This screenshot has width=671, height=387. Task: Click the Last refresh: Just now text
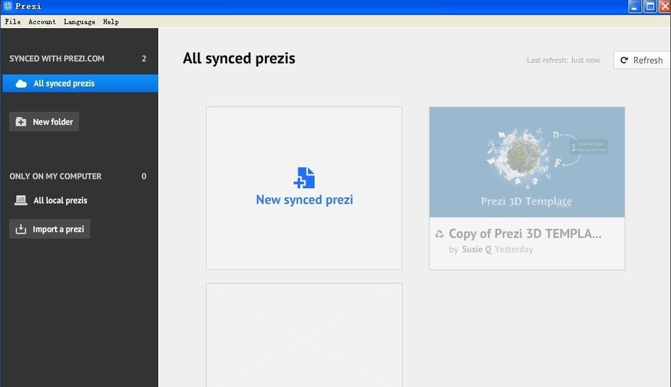coord(563,60)
